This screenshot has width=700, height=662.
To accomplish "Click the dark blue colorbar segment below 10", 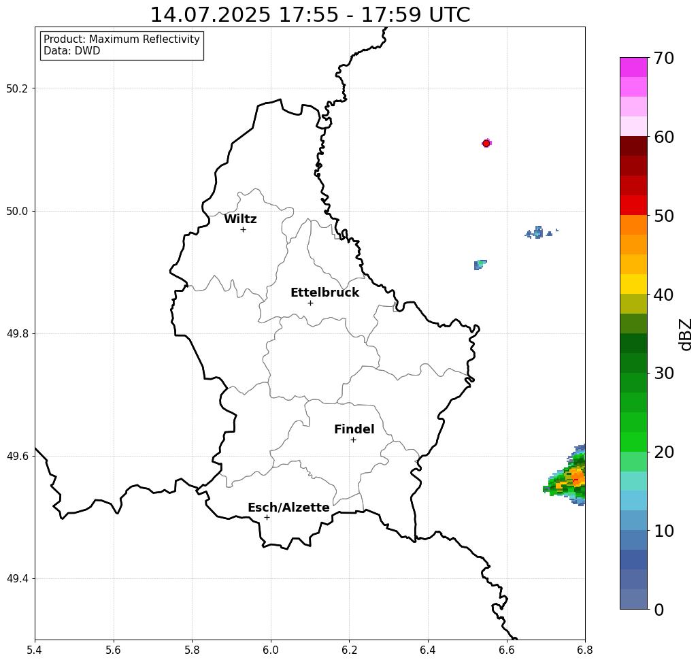I will [633, 559].
